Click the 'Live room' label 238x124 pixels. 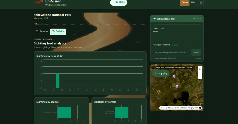point(197,19)
